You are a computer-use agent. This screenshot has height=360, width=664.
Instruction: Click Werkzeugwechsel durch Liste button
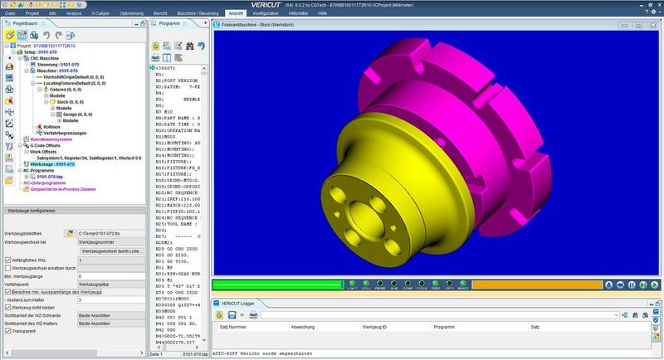[x=112, y=251]
